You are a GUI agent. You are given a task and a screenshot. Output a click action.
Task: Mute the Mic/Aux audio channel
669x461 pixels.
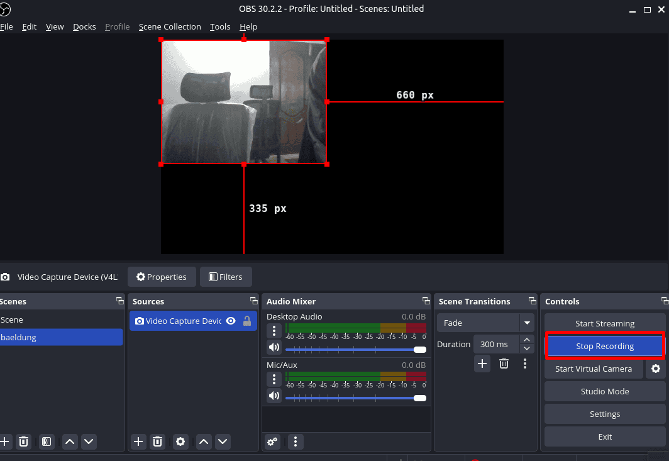click(274, 396)
